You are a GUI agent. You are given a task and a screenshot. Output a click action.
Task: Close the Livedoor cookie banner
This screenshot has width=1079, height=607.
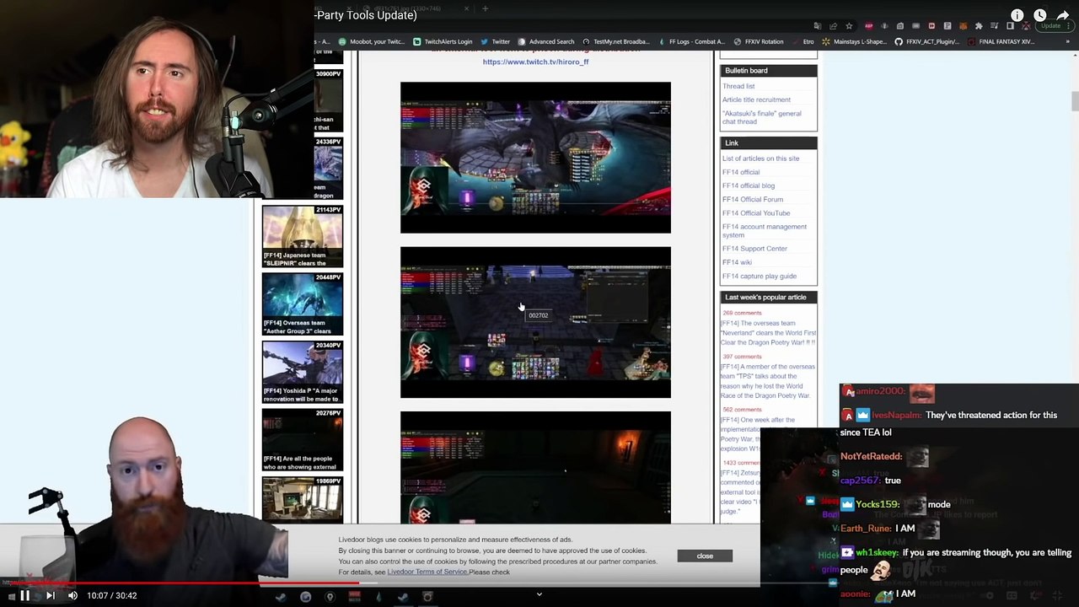point(705,556)
